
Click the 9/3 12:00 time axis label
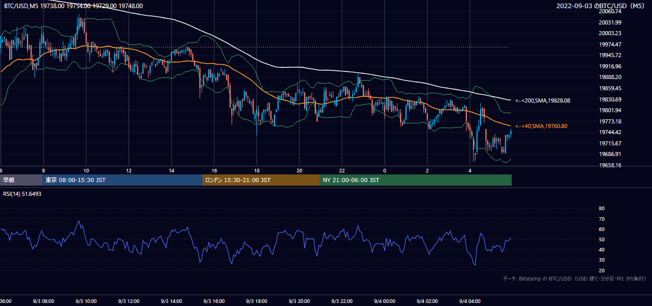click(x=129, y=301)
